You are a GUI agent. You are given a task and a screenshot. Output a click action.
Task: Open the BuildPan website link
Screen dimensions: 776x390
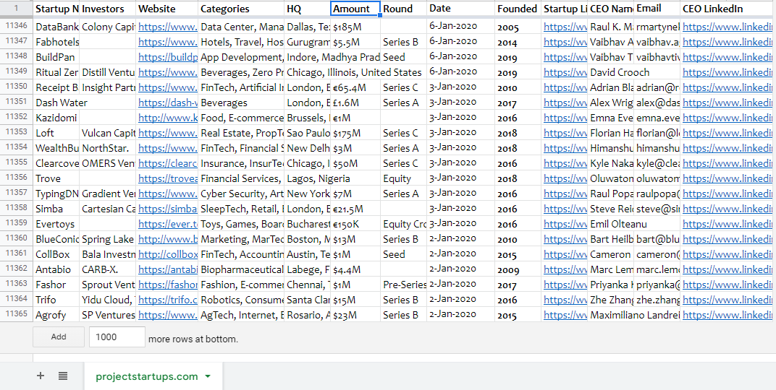click(x=168, y=57)
